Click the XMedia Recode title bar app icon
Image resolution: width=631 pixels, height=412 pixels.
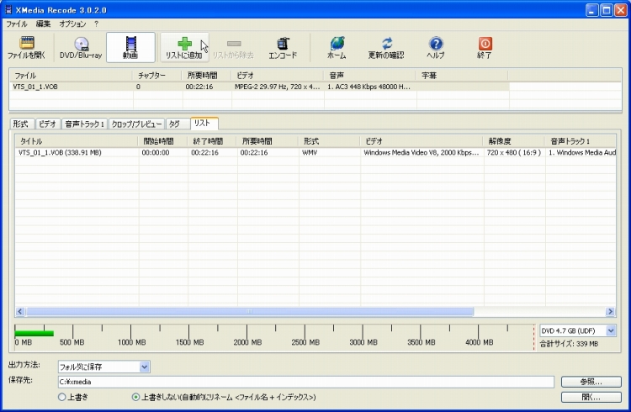click(x=8, y=9)
